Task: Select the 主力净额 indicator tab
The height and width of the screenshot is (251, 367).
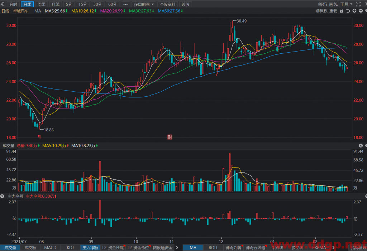Action: pyautogui.click(x=90, y=248)
